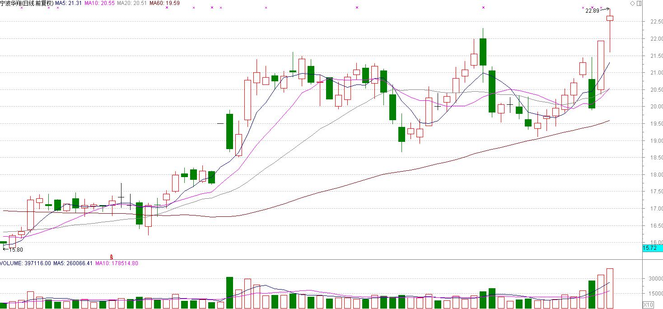Click the 22.89 high price annotation

point(592,11)
